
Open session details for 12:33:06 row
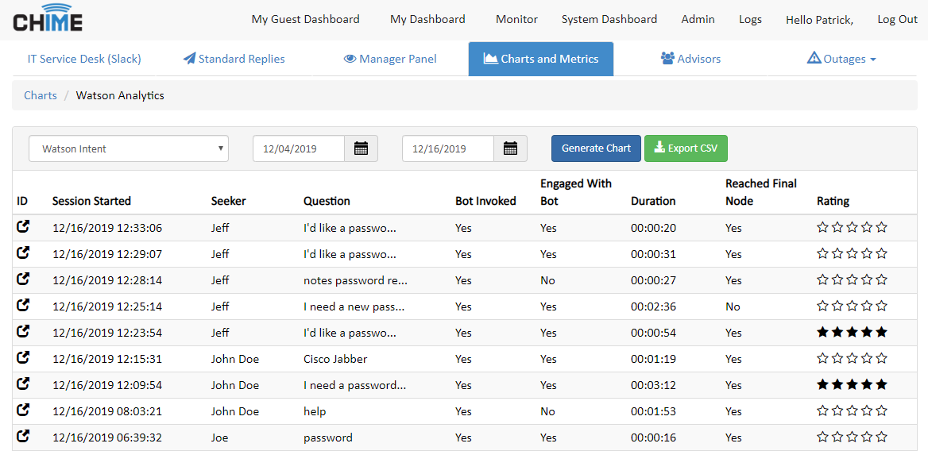click(23, 227)
